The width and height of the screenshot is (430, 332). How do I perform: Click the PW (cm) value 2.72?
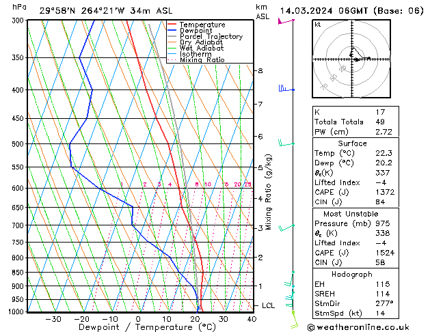pyautogui.click(x=384, y=132)
